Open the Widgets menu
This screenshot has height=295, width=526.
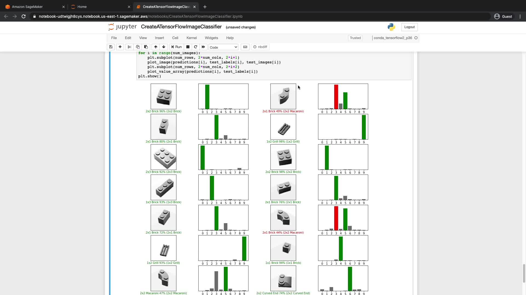[x=211, y=38]
